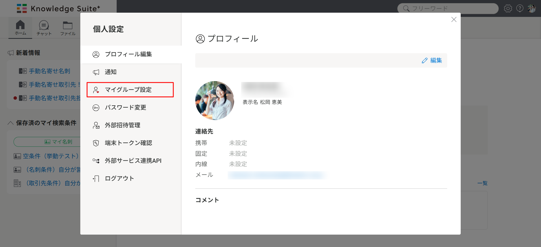Open the 通知 notification settings
This screenshot has width=541, height=247.
(x=110, y=72)
